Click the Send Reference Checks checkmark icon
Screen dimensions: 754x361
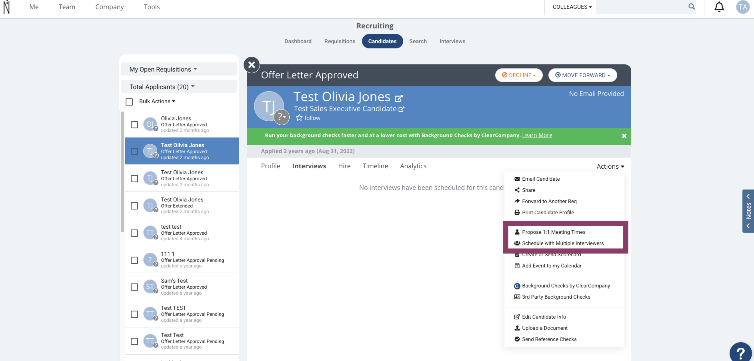pos(517,339)
